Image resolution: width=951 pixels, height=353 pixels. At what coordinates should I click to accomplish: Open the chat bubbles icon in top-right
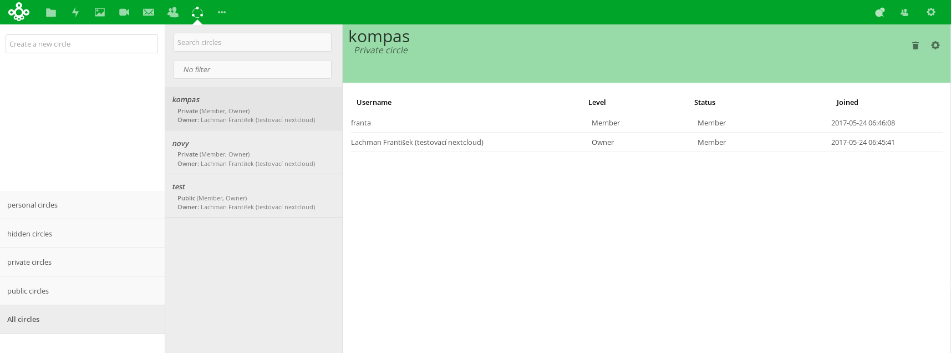[x=880, y=12]
